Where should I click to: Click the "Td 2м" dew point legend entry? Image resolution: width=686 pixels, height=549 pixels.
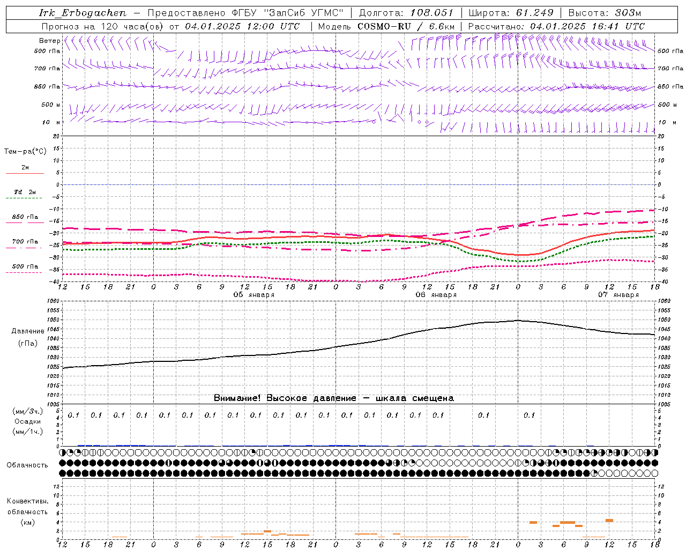[x=25, y=192]
